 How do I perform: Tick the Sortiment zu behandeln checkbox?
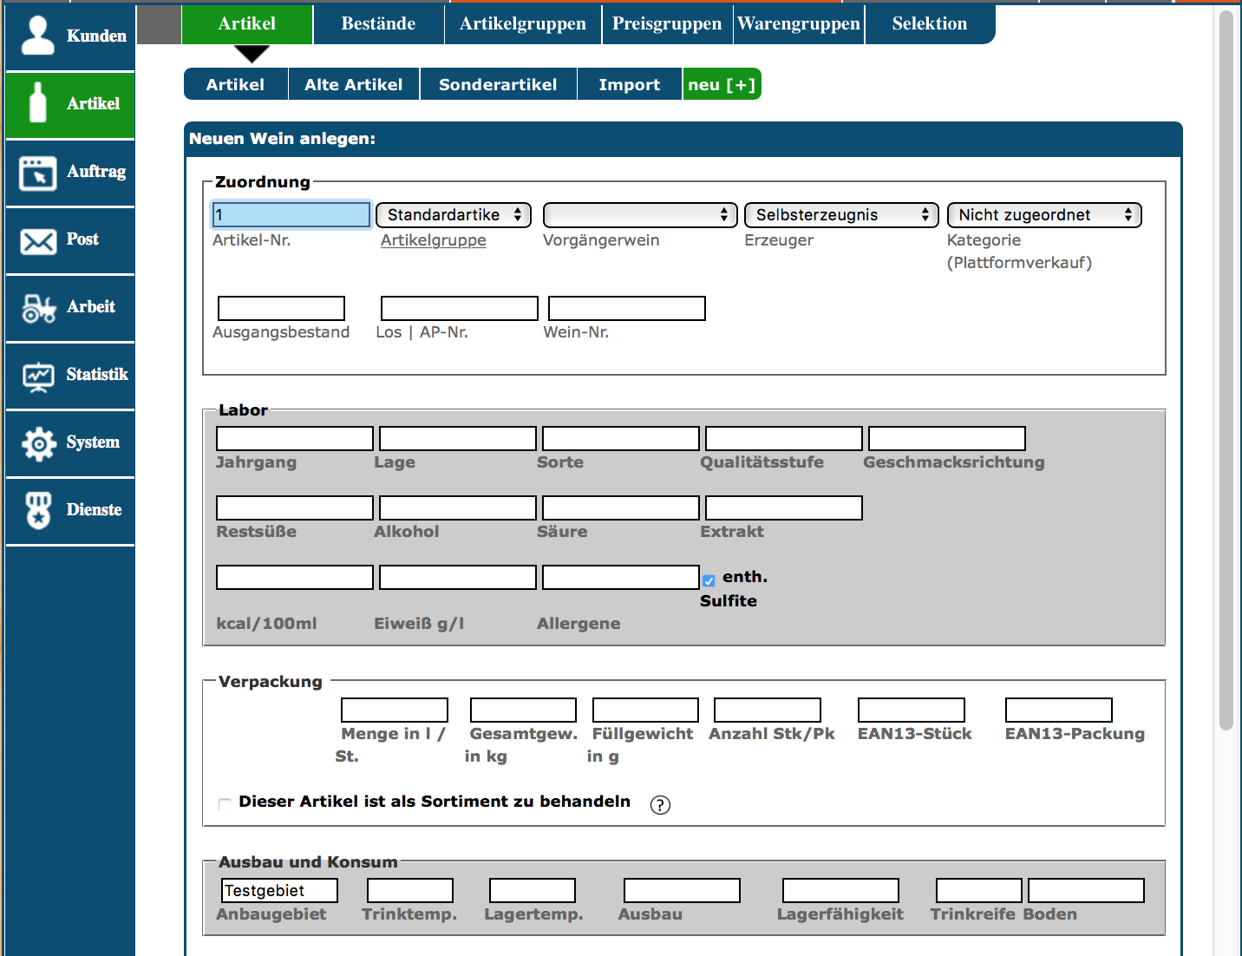[225, 803]
